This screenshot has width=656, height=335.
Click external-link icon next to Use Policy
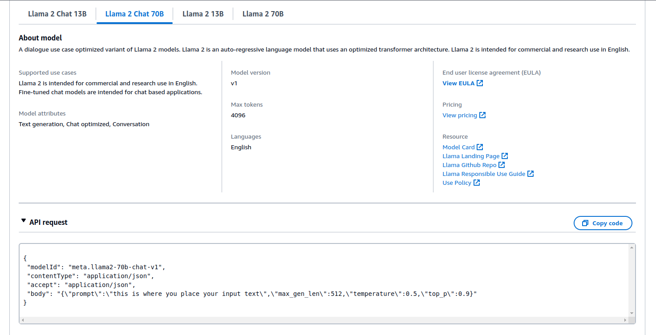477,183
